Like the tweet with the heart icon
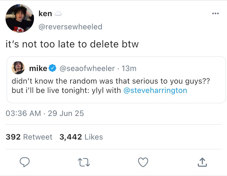Image resolution: width=227 pixels, height=176 pixels. [x=143, y=163]
